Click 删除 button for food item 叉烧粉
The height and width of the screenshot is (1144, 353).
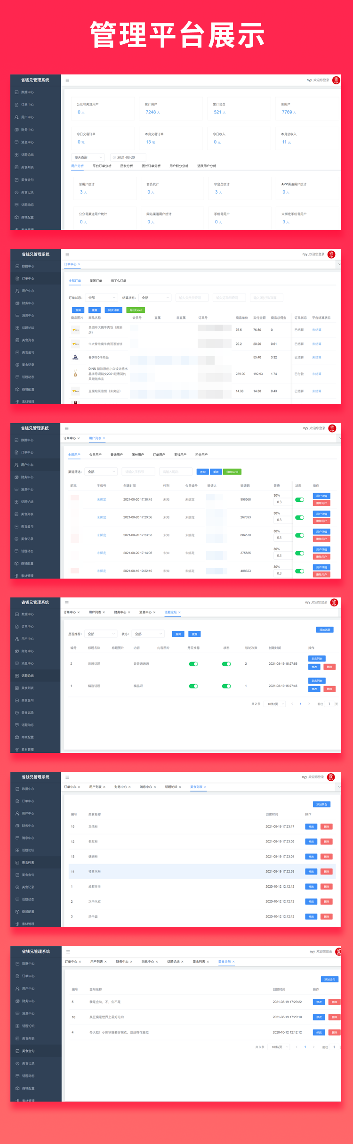coord(326,826)
